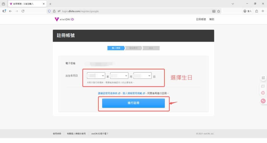267x143 pixels.
Task: Open the 幫助 help menu item
Action: tap(212, 19)
